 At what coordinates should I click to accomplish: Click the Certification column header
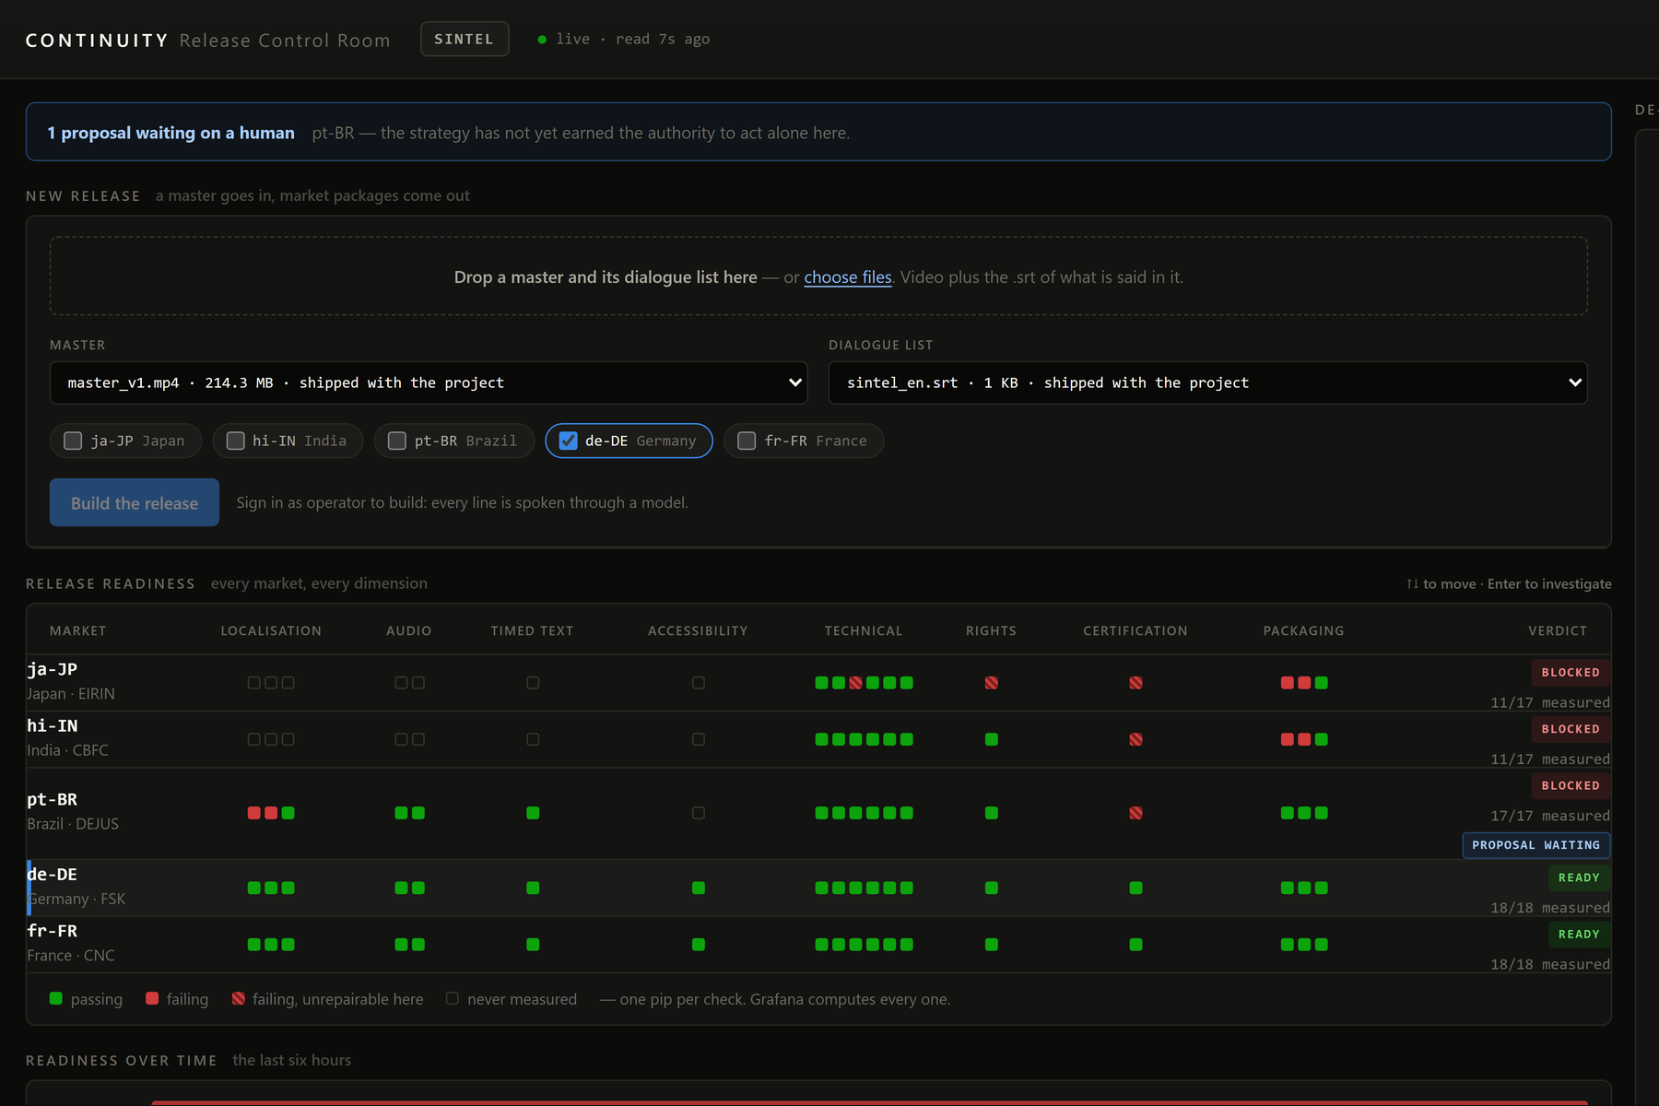1135,630
